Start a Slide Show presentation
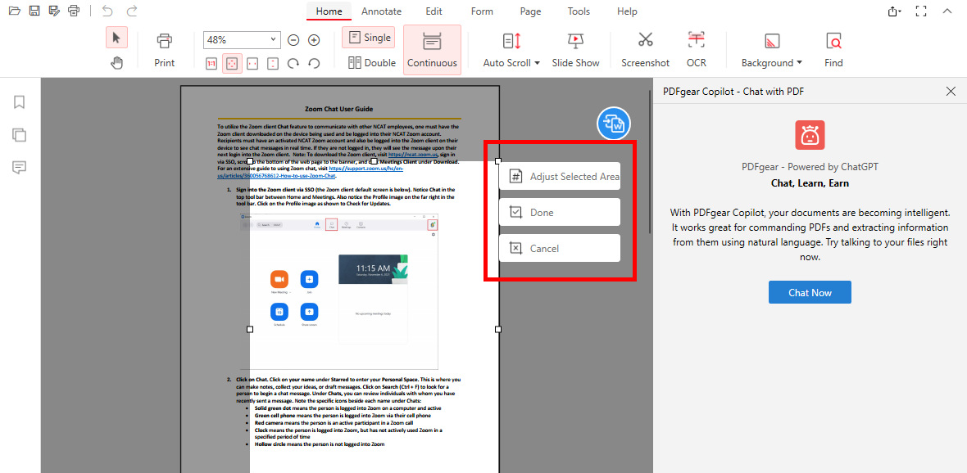This screenshot has width=967, height=473. (x=576, y=49)
